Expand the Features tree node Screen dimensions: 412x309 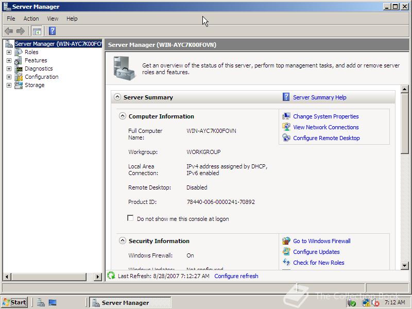(x=9, y=60)
